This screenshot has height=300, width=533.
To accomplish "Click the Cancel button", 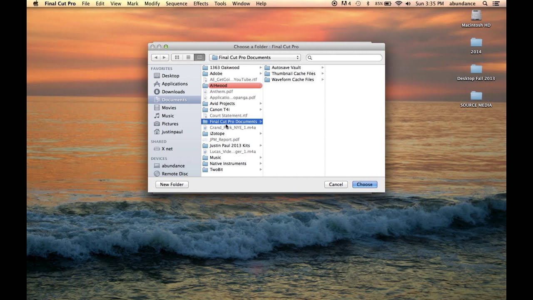I will (x=336, y=184).
